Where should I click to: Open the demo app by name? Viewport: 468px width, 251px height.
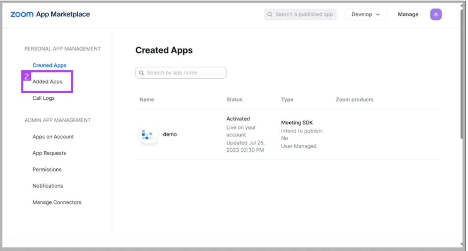coord(170,134)
